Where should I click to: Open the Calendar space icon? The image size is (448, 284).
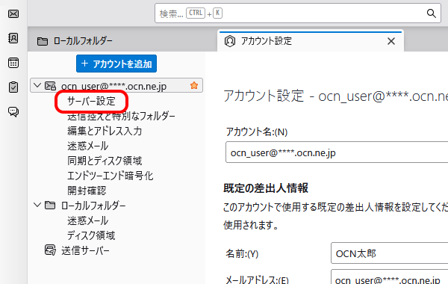(13, 63)
